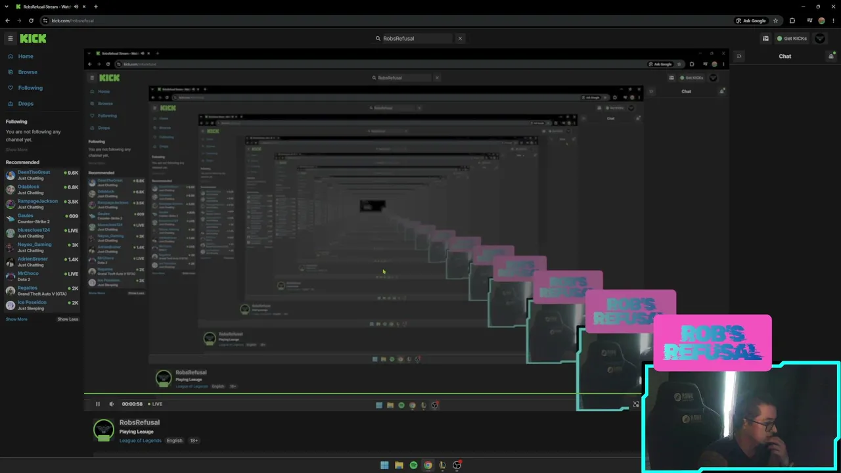Open the Chrome three-dot menu
This screenshot has height=473, width=841.
(833, 20)
